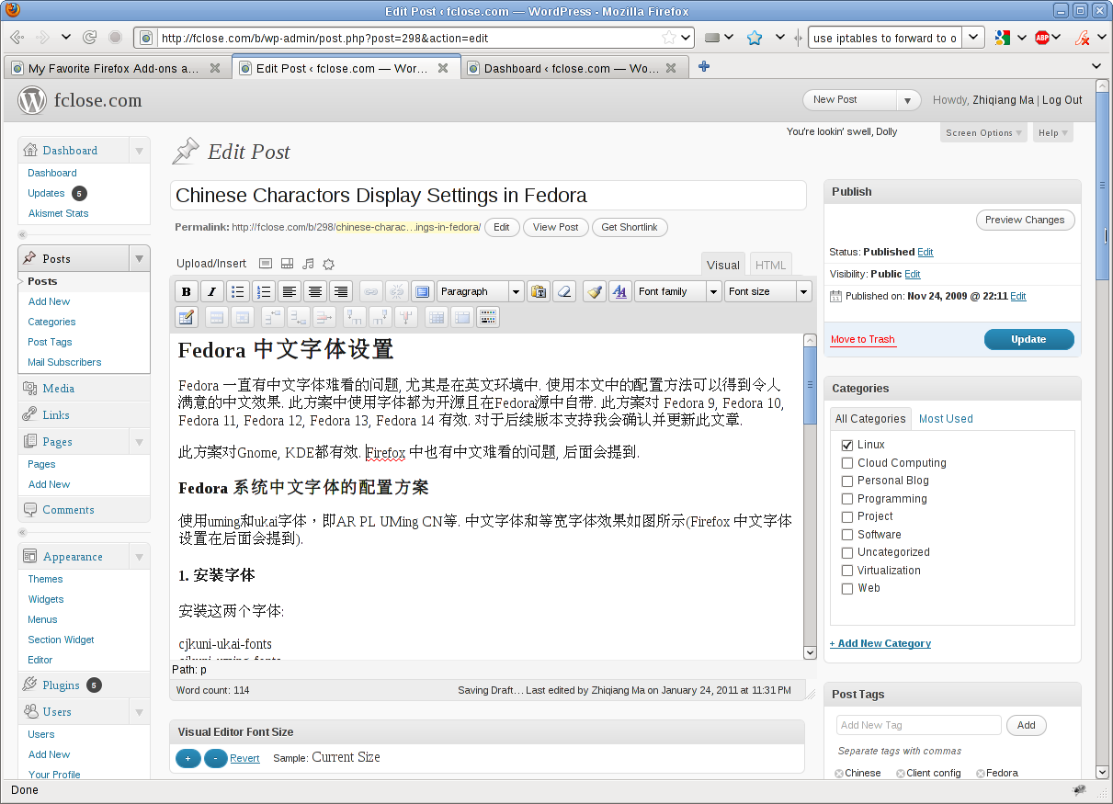
Task: Center-align the paragraph text
Action: tap(315, 291)
